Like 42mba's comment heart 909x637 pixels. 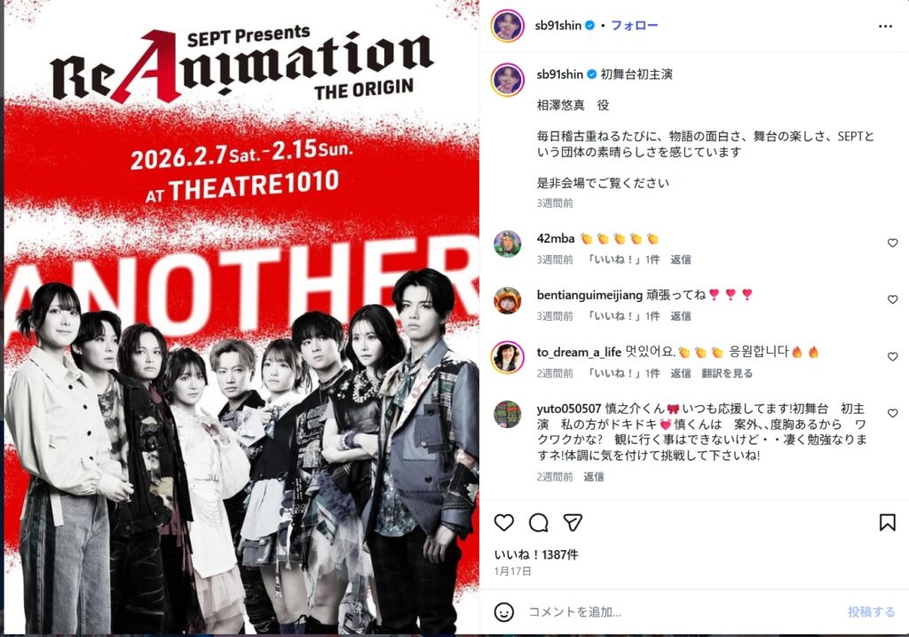pos(893,243)
